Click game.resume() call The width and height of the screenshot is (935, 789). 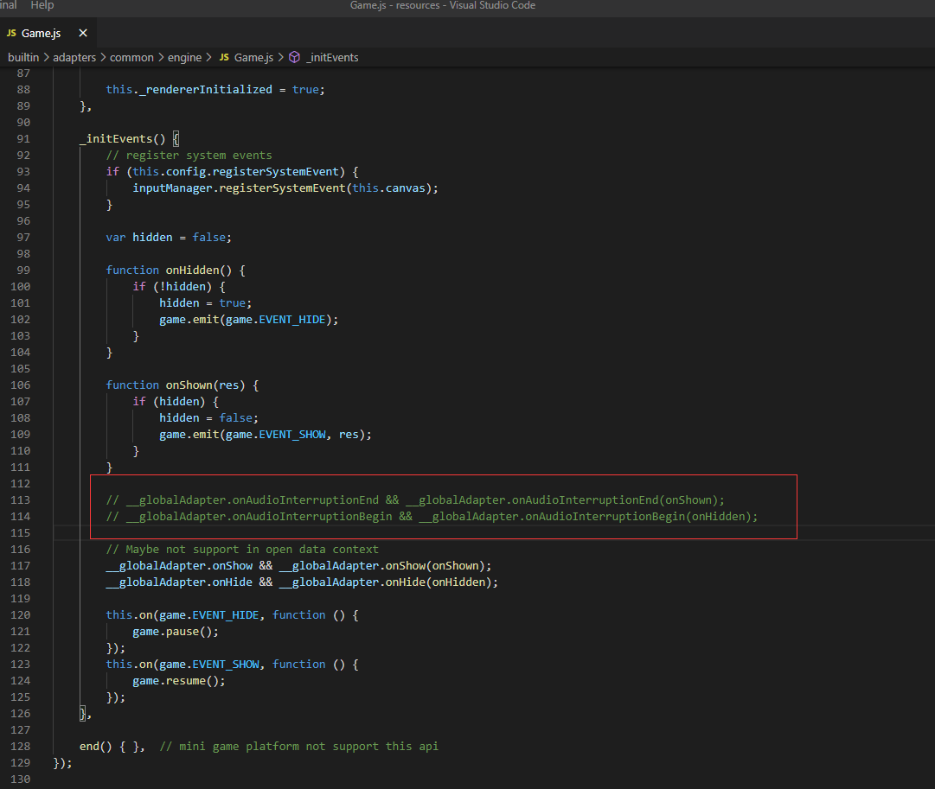(179, 680)
